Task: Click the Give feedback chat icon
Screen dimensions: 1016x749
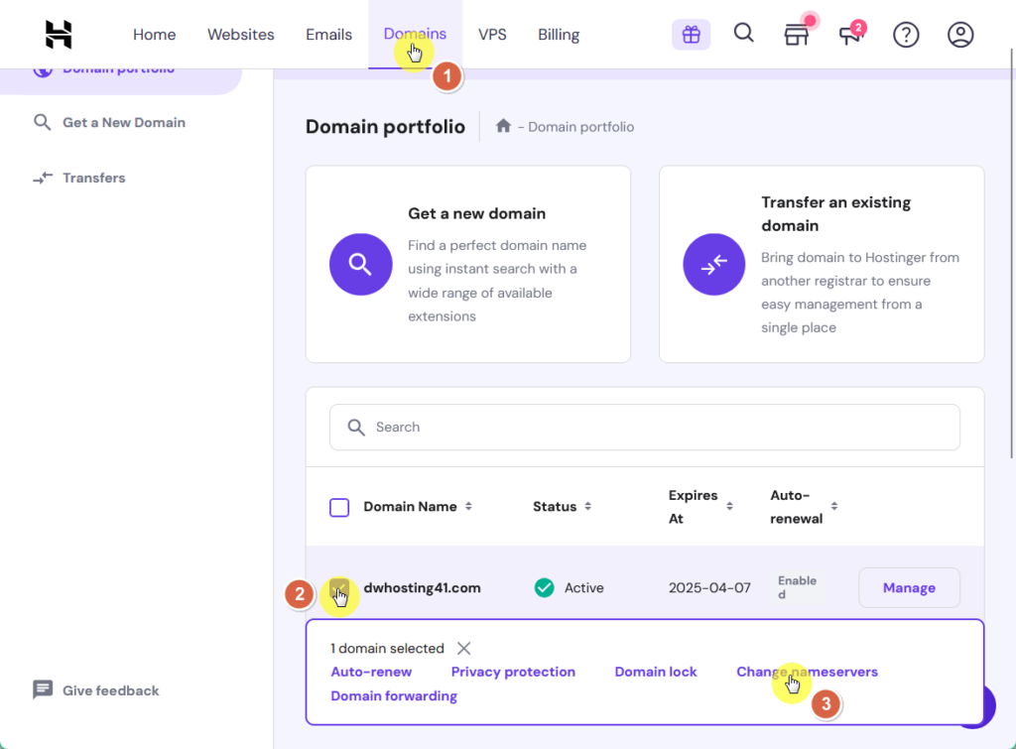Action: [x=43, y=690]
